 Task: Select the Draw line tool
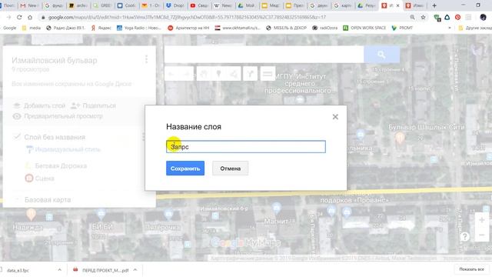point(234,74)
